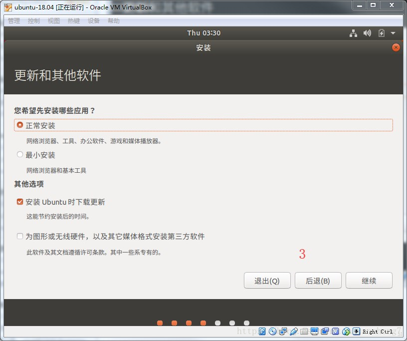Click the Ubuntu network icon in top bar

coord(353,33)
